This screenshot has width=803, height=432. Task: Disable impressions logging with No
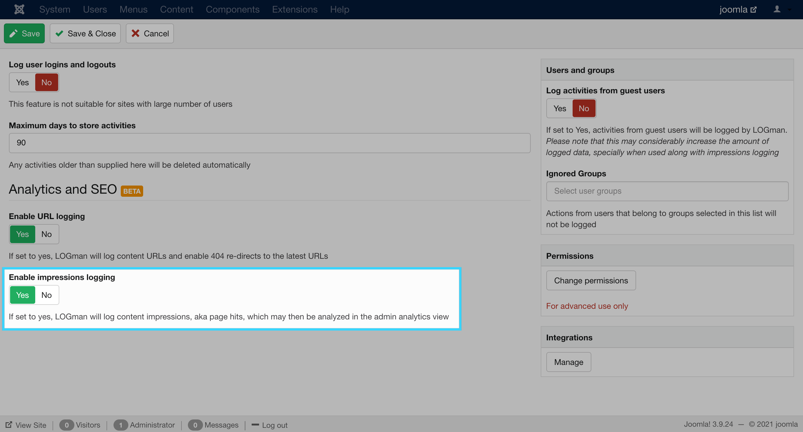point(46,295)
